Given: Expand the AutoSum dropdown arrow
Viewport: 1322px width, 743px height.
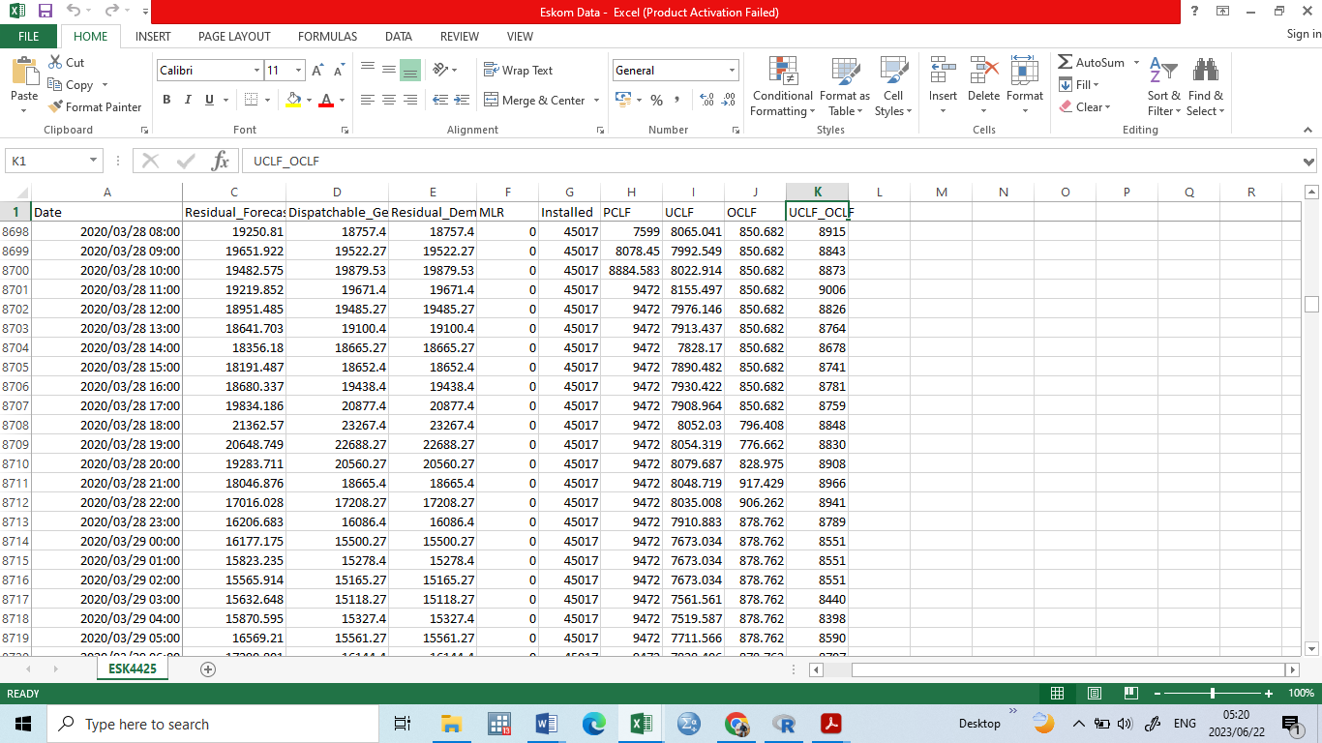Looking at the screenshot, I should click(x=1136, y=63).
